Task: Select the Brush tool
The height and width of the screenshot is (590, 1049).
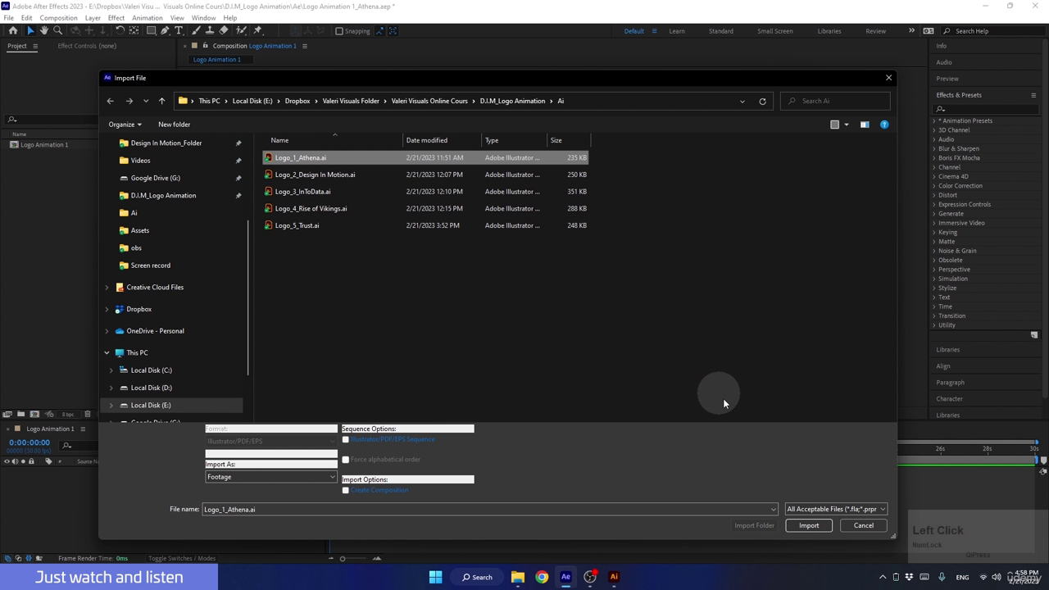Action: click(x=197, y=31)
